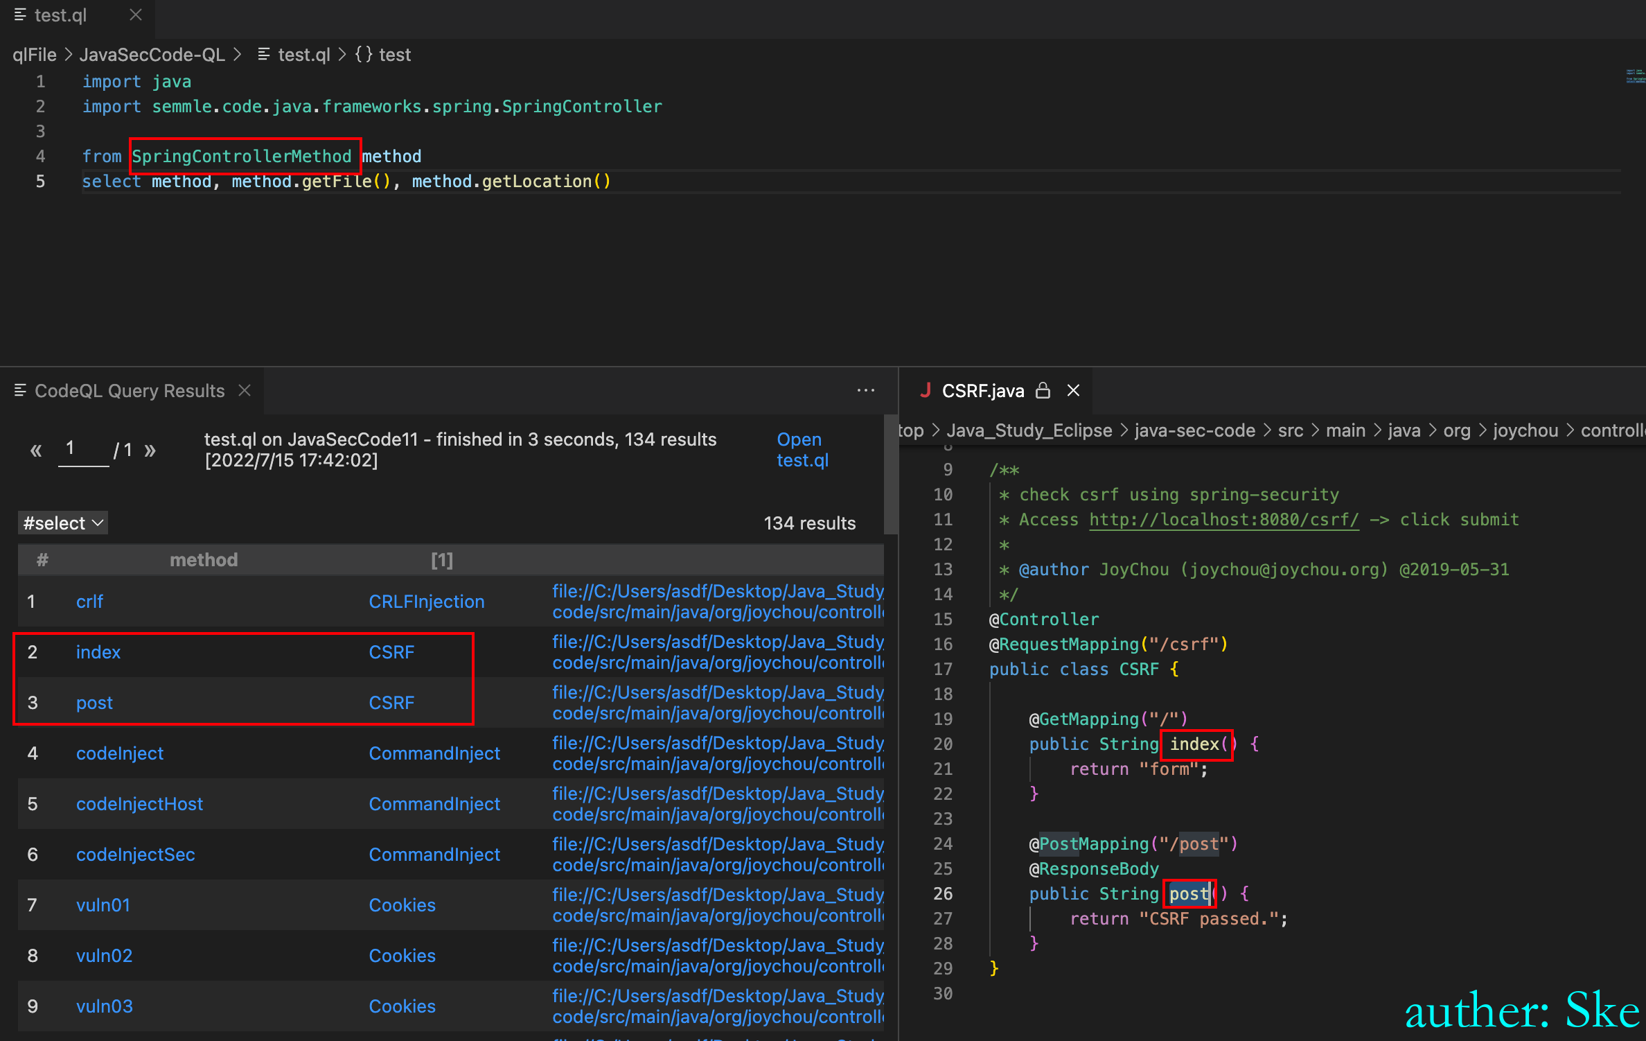Open the file location link for crlf row
This screenshot has height=1041, width=1646.
pyautogui.click(x=718, y=602)
